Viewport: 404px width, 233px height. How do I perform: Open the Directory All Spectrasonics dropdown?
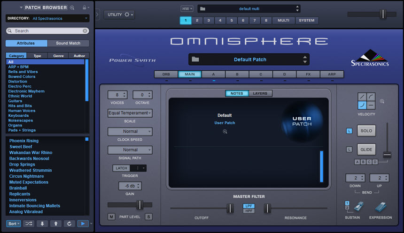[x=47, y=18]
